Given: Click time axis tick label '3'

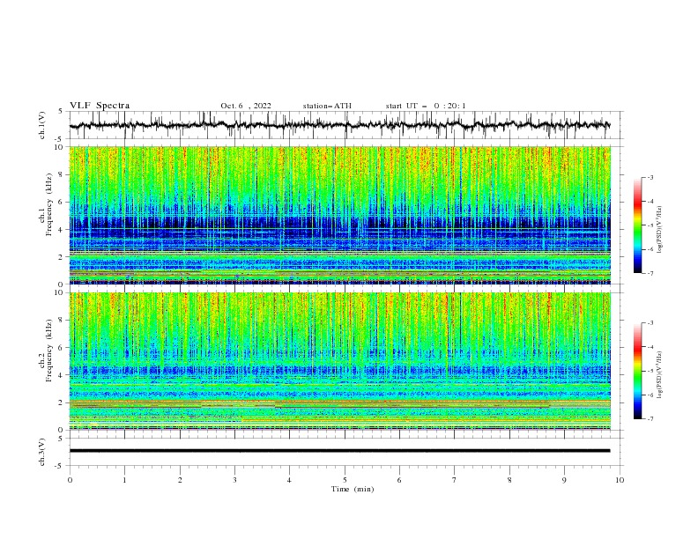Looking at the screenshot, I should [x=234, y=480].
